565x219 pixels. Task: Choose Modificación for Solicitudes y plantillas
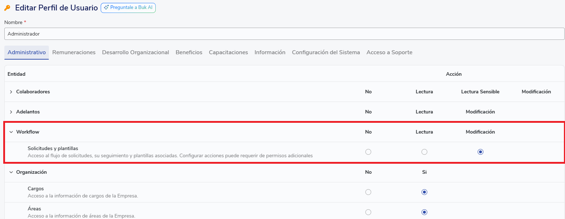(480, 152)
